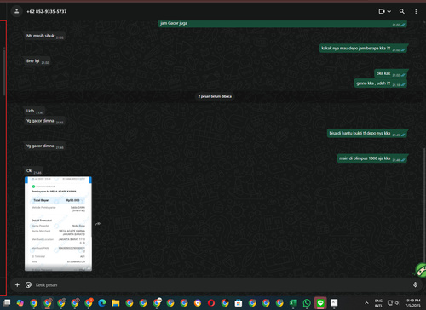Open the received payment receipt image
This screenshot has height=310, width=426.
click(58, 224)
